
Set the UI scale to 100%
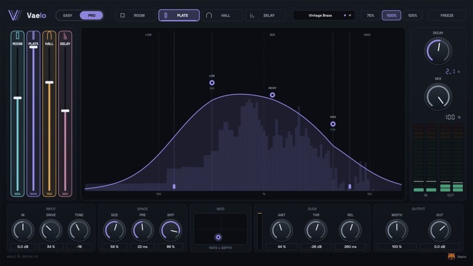392,15
